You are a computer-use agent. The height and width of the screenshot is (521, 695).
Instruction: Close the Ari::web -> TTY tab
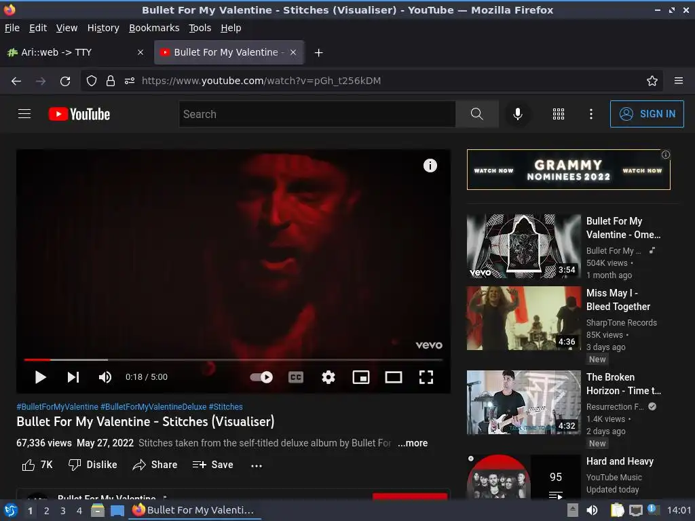coord(140,52)
